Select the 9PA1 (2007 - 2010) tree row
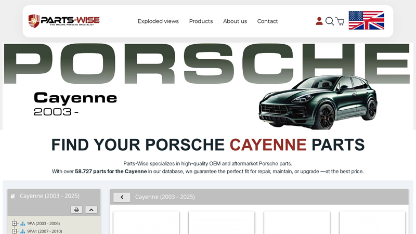Viewport: 416px width, 234px height. 45,231
